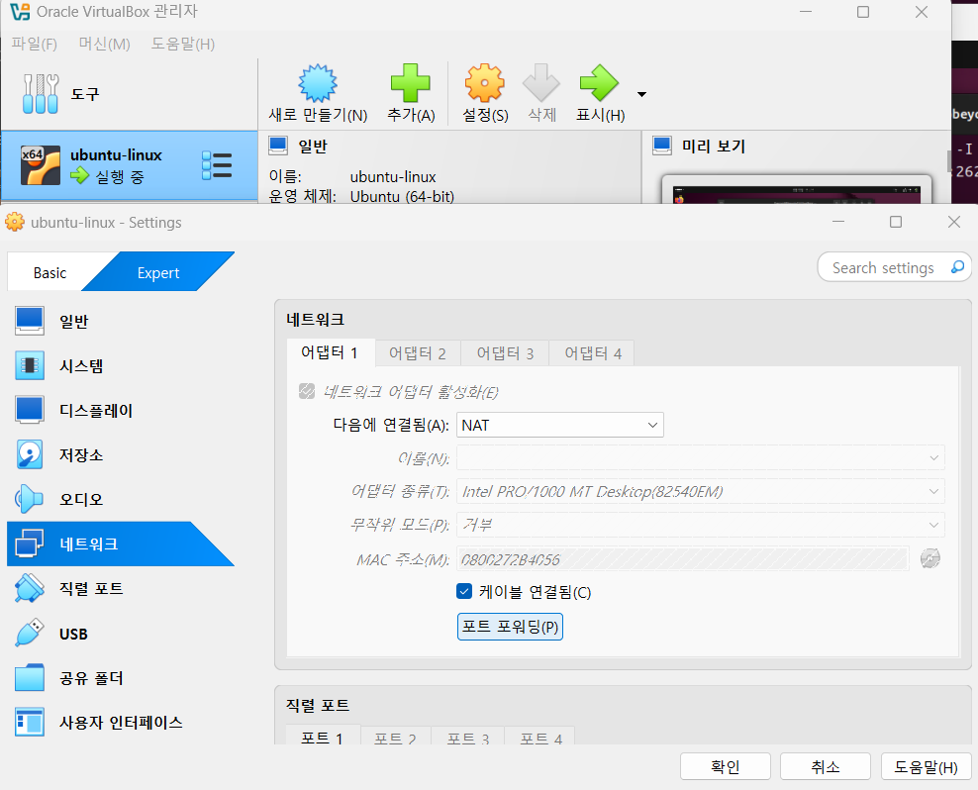978x790 pixels.
Task: Open the 어댑터 종류(T) dropdown
Action: (x=701, y=492)
